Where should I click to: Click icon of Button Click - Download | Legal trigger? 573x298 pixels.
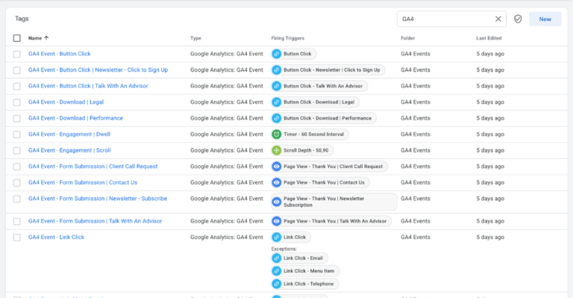pos(277,102)
